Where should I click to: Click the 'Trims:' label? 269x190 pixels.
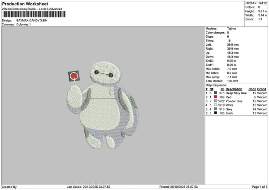(210, 41)
